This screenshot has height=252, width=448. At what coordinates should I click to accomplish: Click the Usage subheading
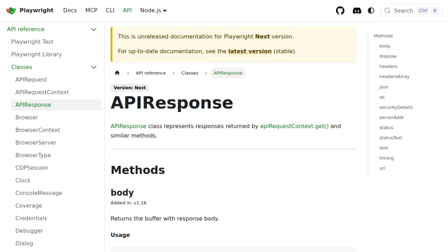tap(120, 235)
